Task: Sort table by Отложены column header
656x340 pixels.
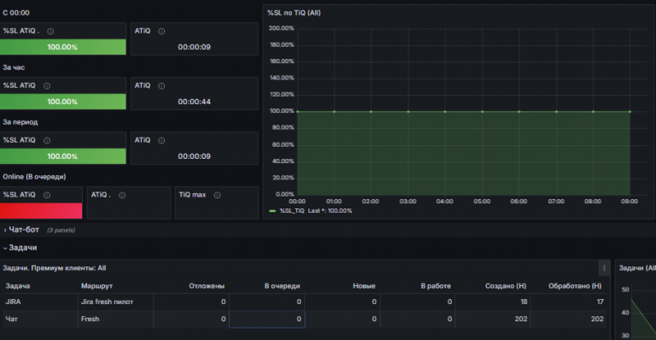Action: pyautogui.click(x=207, y=286)
